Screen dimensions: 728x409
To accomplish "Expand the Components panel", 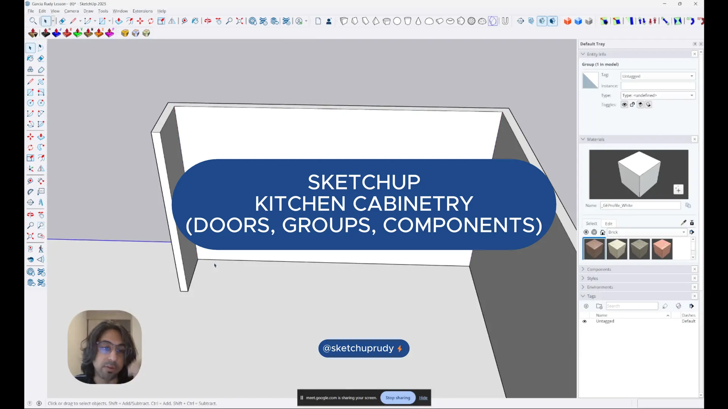I will tap(599, 269).
